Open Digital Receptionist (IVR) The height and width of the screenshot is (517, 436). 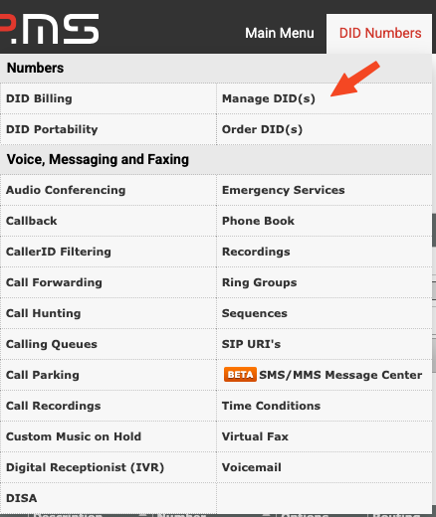(85, 467)
